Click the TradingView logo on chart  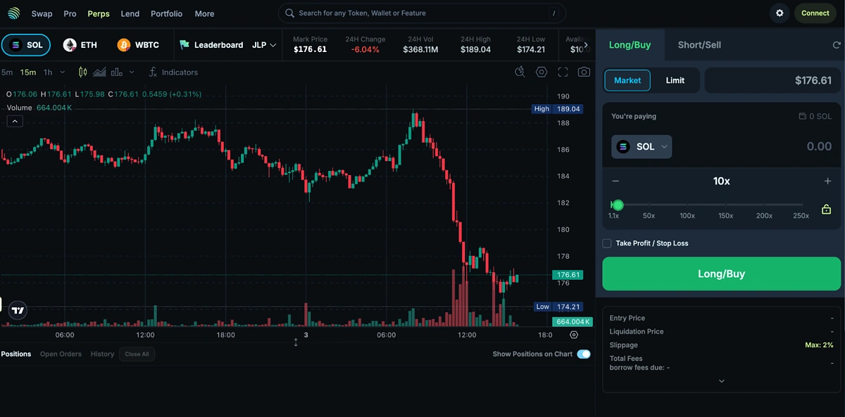[x=18, y=310]
